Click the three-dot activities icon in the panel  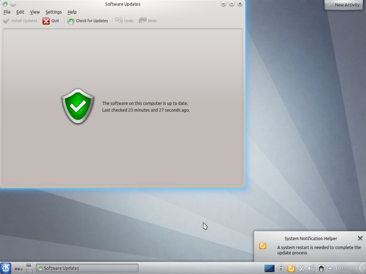18,269
